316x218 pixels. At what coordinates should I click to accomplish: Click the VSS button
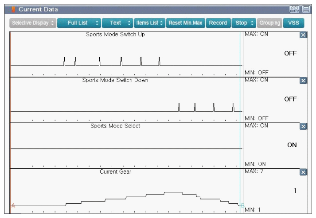(x=293, y=23)
